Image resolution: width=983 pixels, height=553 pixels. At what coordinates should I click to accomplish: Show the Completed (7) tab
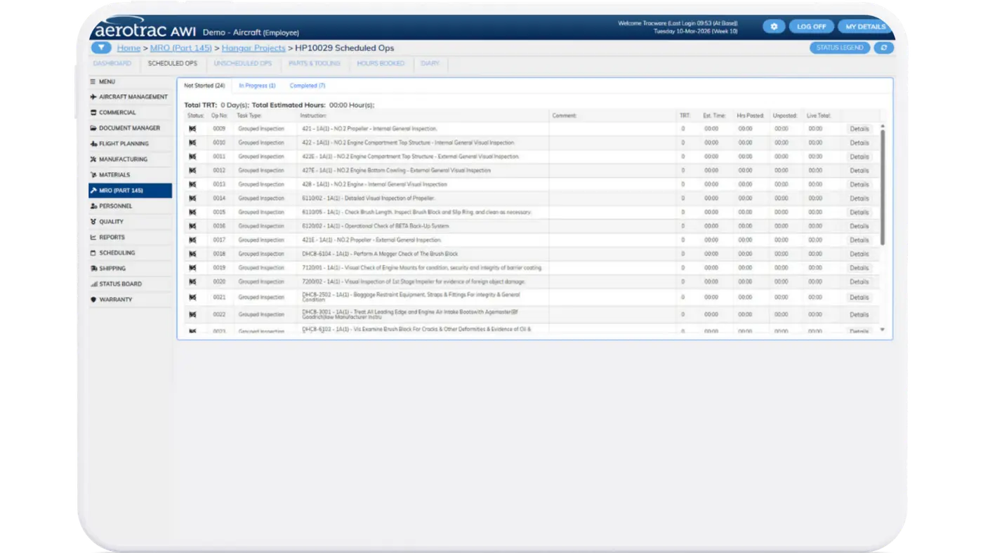click(x=308, y=86)
